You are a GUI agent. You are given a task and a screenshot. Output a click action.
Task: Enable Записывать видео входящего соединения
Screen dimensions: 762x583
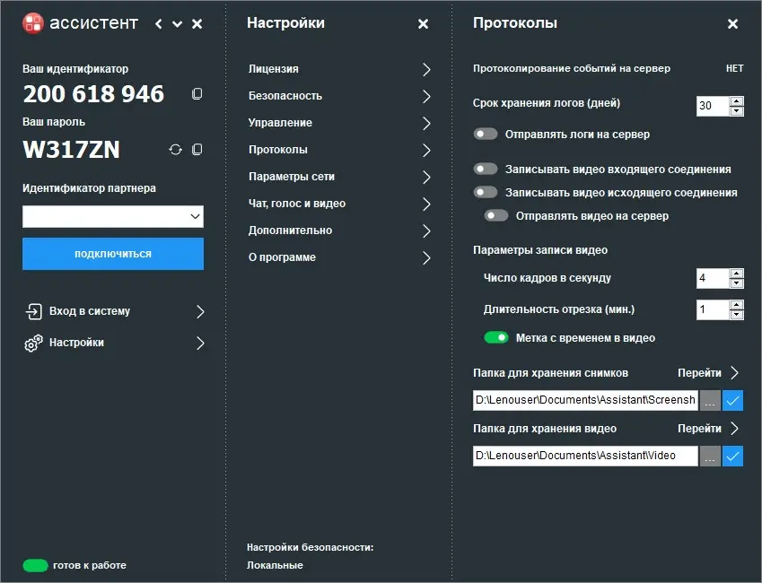[485, 168]
